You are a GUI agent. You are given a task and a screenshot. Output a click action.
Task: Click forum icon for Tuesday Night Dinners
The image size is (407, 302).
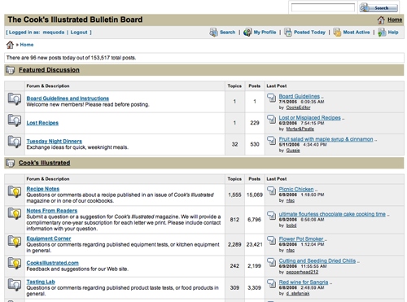15,142
